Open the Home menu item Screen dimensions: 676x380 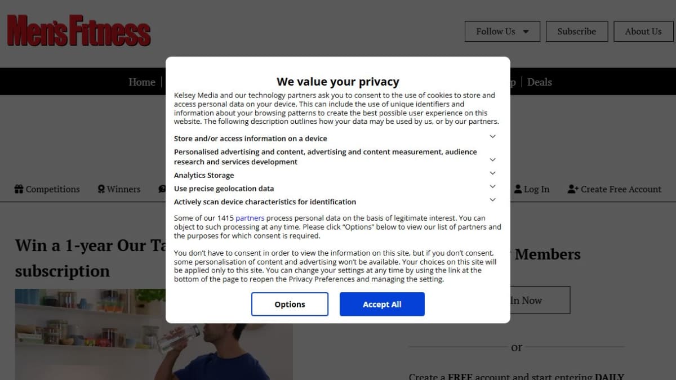click(x=142, y=82)
